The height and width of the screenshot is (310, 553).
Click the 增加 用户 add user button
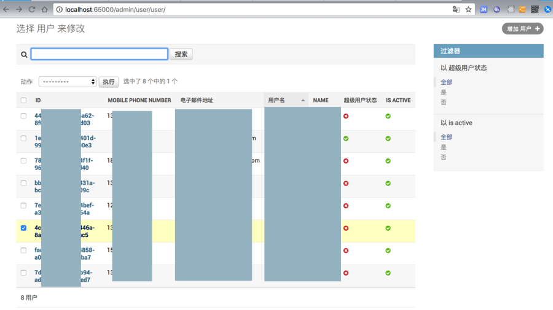[523, 29]
